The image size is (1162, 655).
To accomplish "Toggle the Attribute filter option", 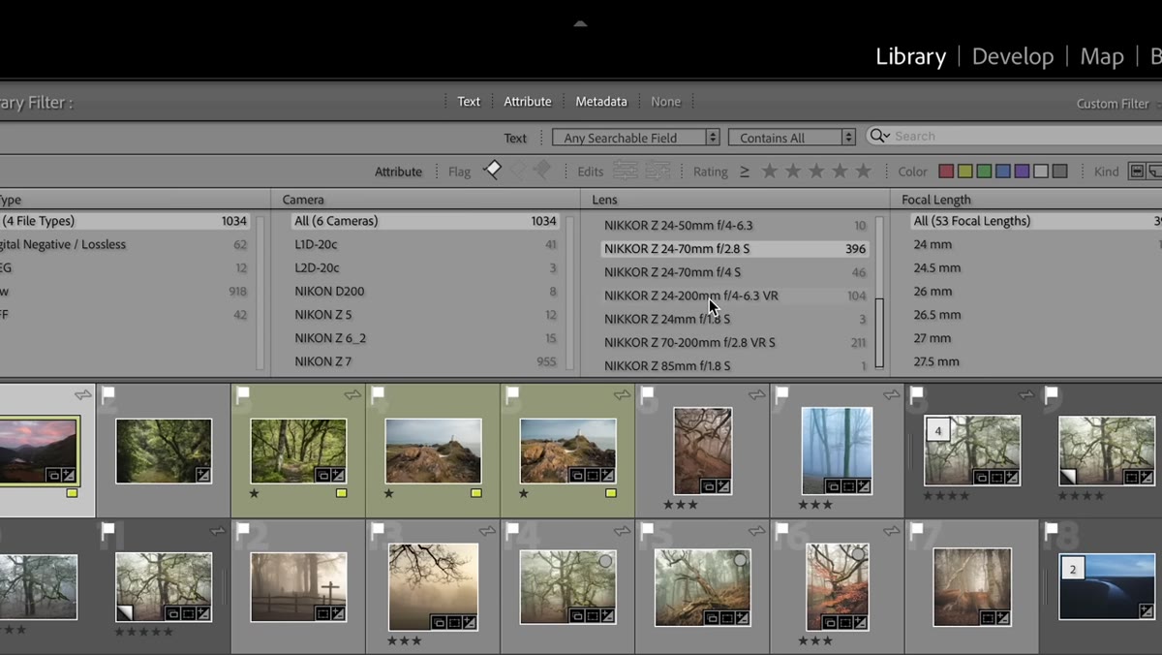I will coord(528,102).
